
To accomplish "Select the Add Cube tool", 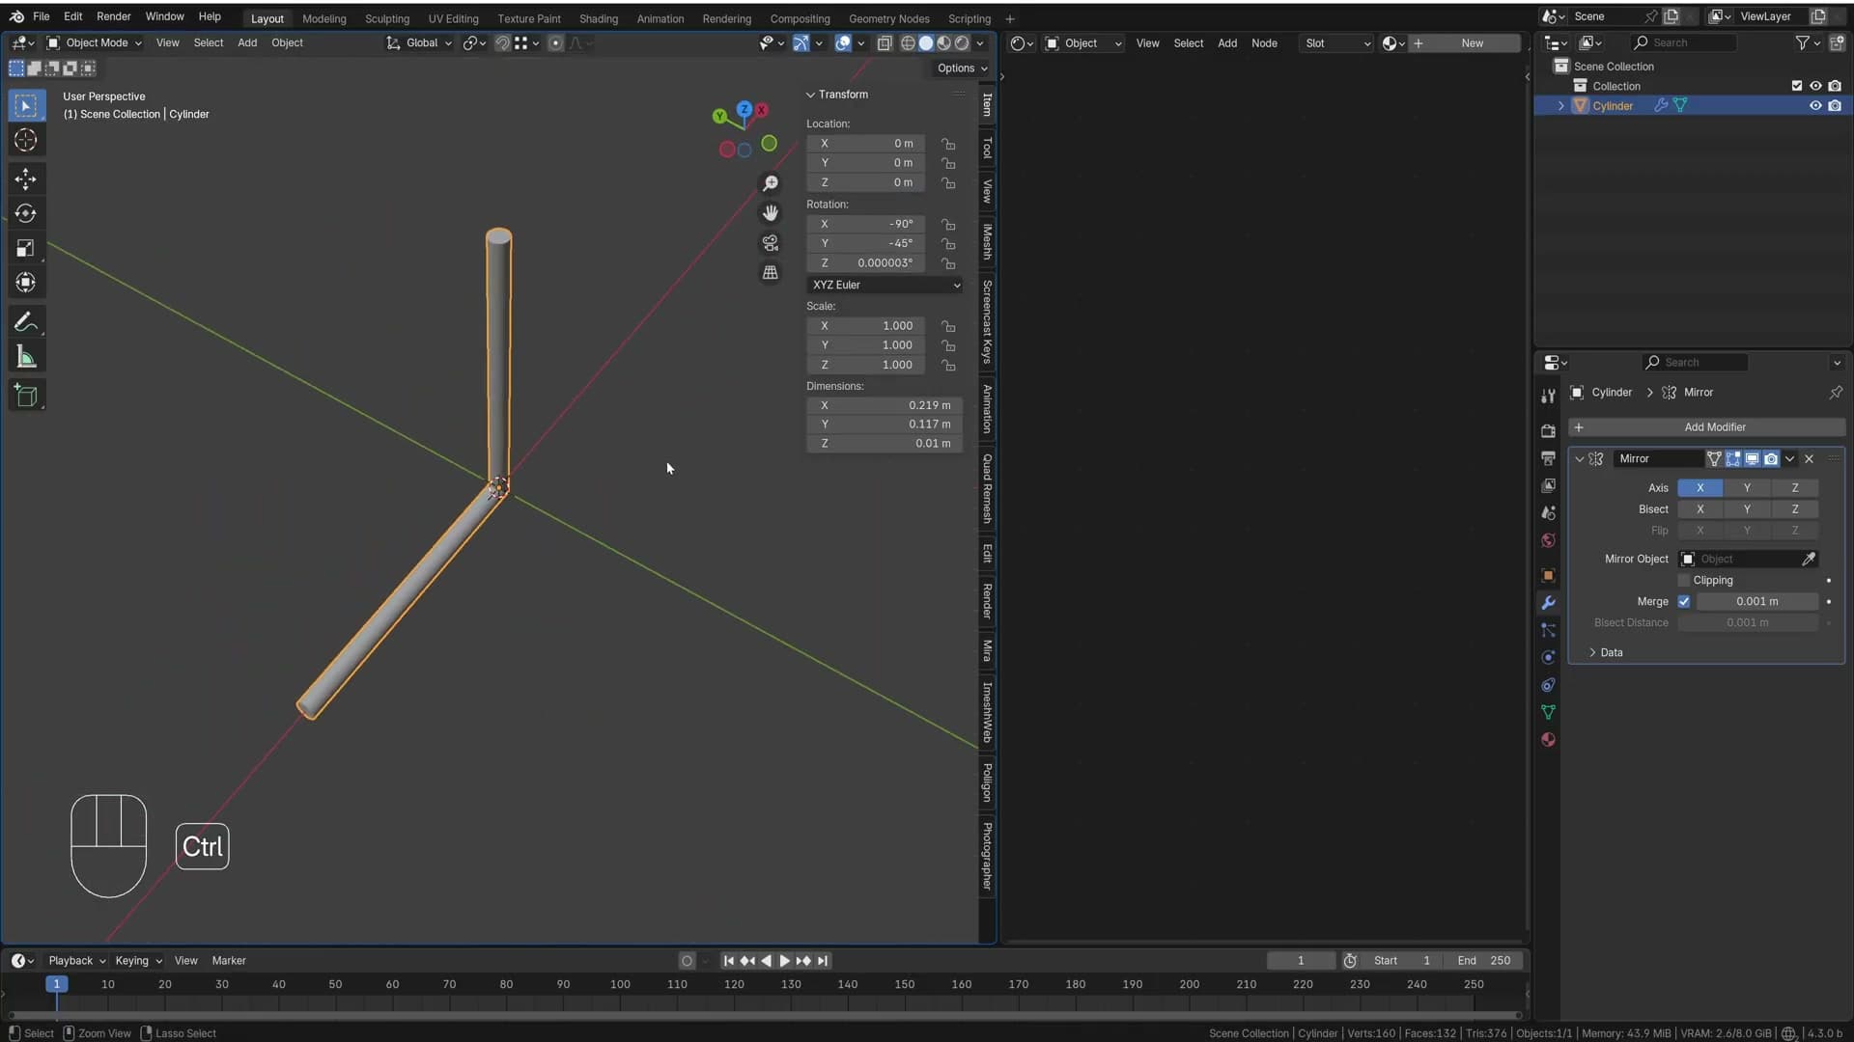I will pyautogui.click(x=26, y=396).
